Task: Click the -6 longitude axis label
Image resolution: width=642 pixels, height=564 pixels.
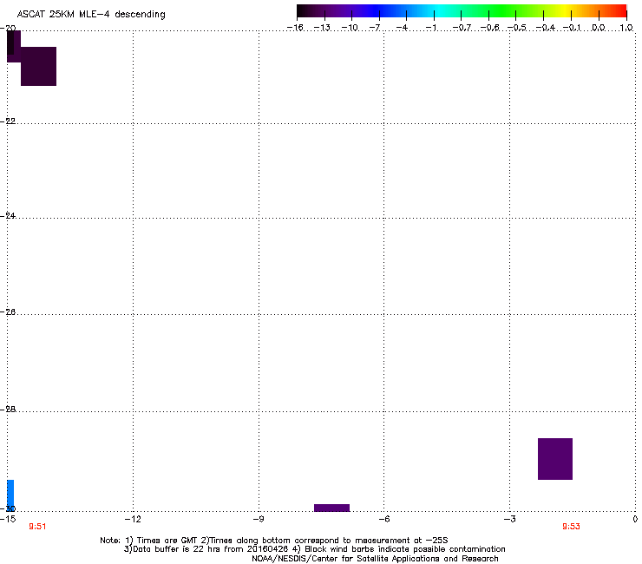Action: (383, 519)
